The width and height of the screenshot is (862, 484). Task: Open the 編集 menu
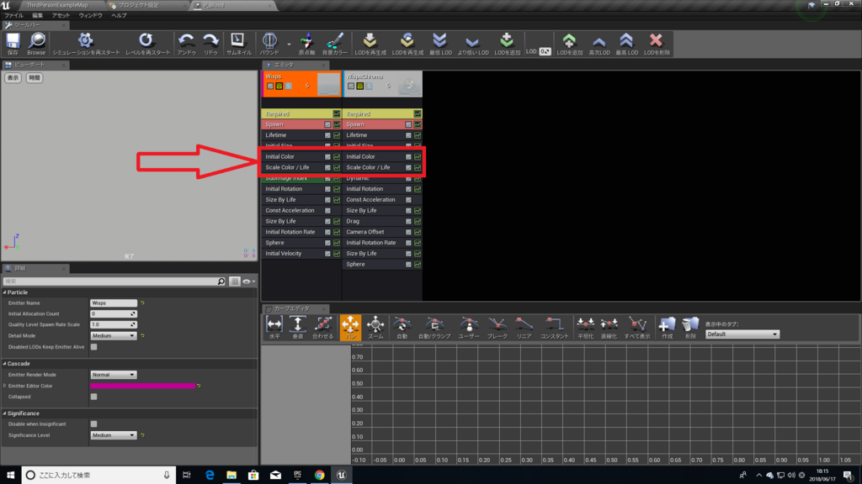tap(37, 15)
